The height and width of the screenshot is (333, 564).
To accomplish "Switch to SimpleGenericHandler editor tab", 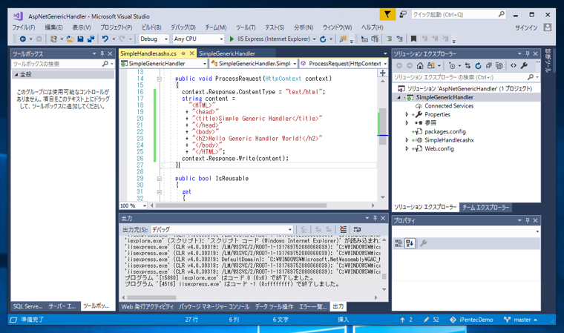I will pos(226,53).
